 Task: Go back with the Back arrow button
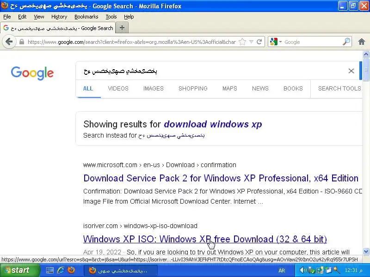9,42
